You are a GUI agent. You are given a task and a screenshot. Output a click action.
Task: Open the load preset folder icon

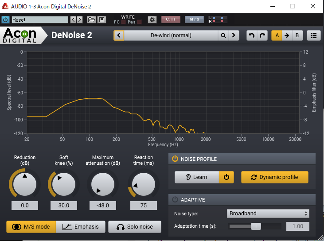91,20
